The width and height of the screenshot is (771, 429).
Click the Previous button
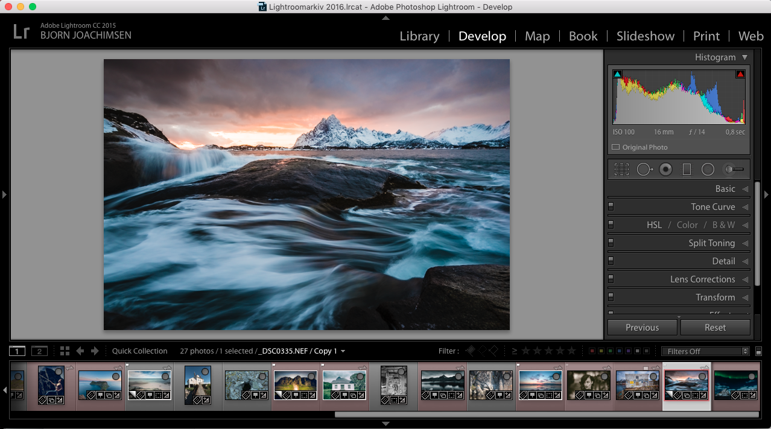642,328
